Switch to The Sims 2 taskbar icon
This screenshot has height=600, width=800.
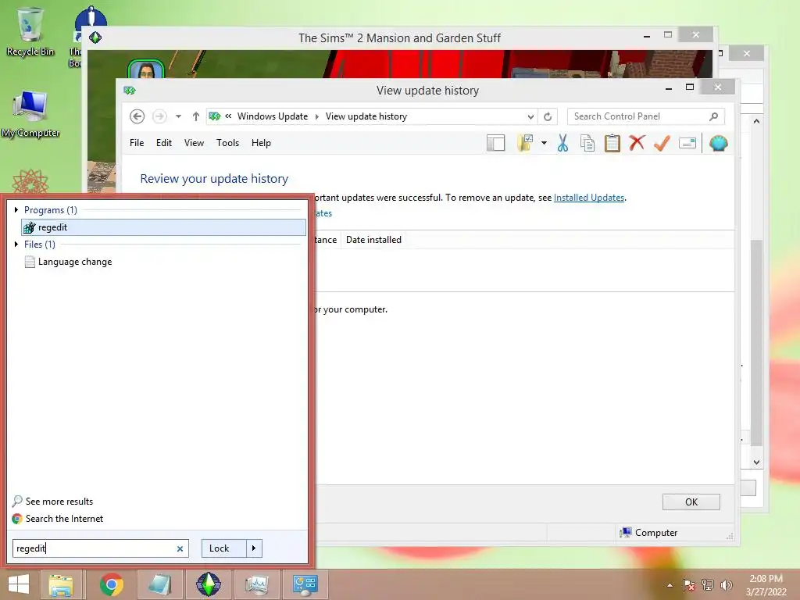pos(208,584)
